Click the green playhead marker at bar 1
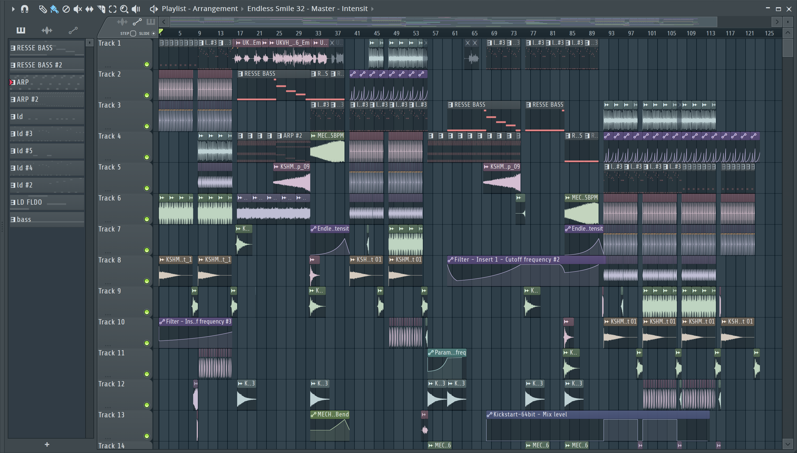 click(x=161, y=32)
